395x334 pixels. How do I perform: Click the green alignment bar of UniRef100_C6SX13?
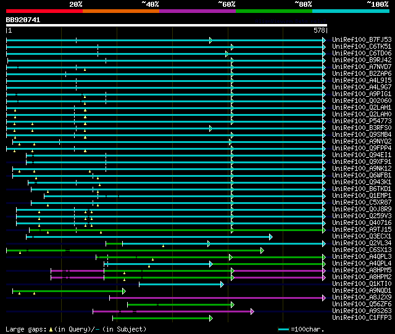(135, 250)
